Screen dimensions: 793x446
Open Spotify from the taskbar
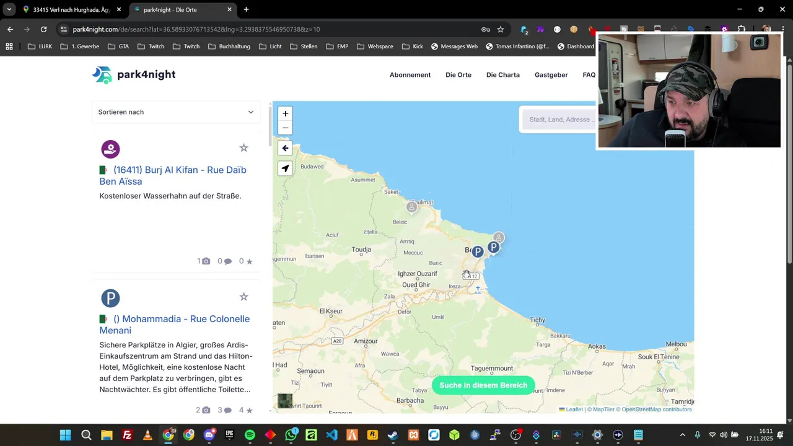tap(250, 435)
